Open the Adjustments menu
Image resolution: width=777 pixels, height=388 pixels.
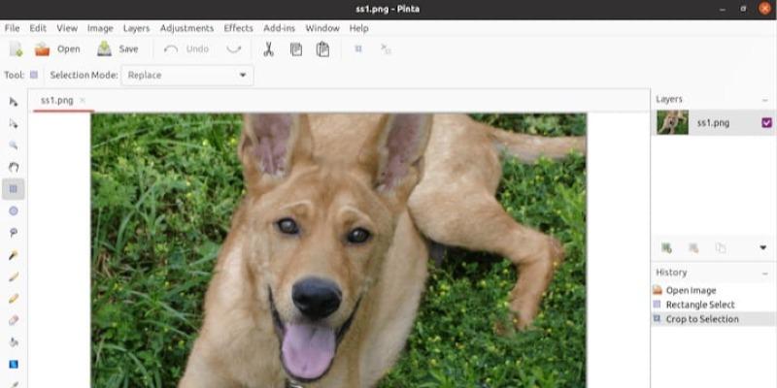coord(186,28)
